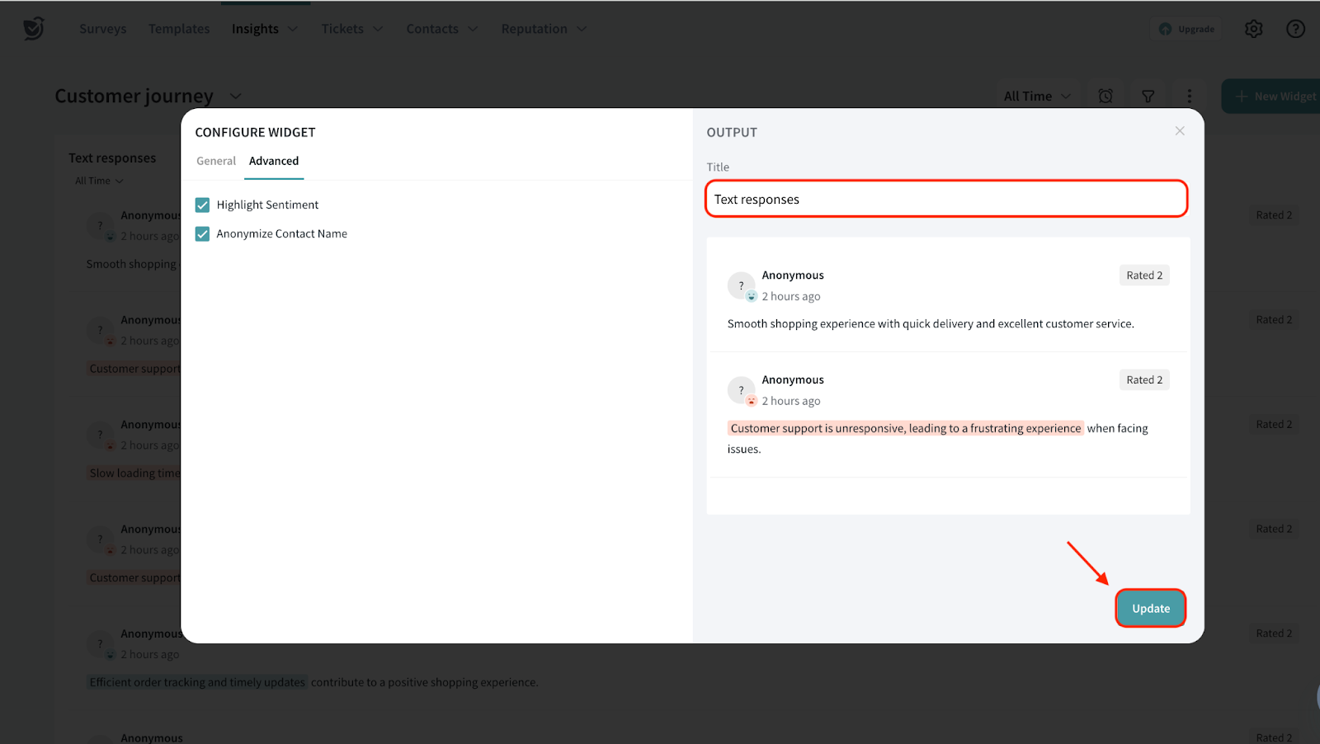
Task: Toggle the Anonymize Contact Name checkbox
Action: [202, 234]
